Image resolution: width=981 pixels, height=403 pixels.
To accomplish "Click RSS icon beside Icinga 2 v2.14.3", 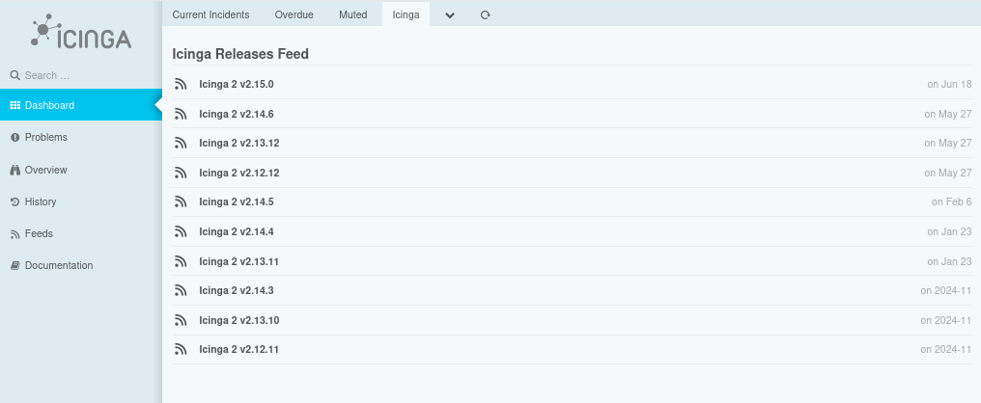I will coord(181,290).
